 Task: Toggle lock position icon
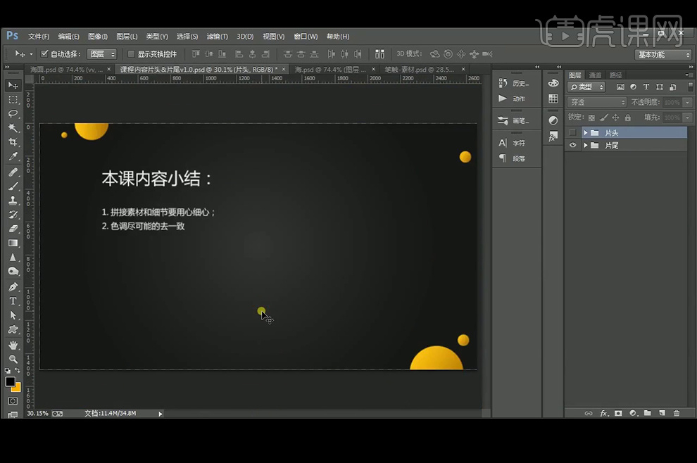[x=615, y=118]
